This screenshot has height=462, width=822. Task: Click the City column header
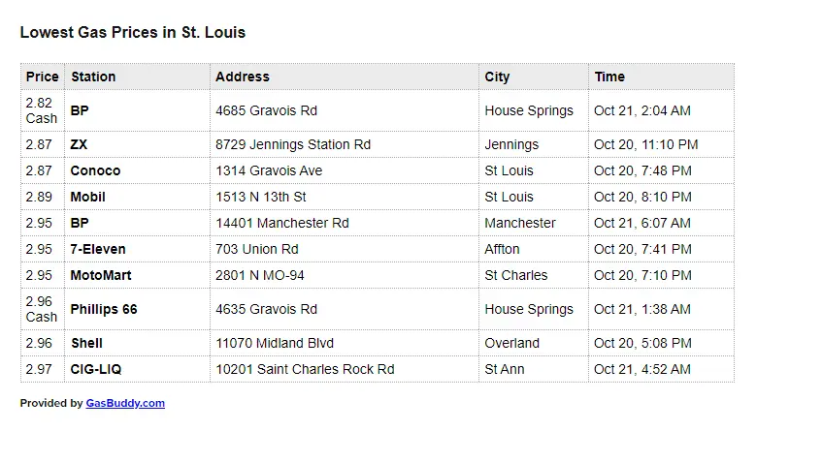click(497, 77)
